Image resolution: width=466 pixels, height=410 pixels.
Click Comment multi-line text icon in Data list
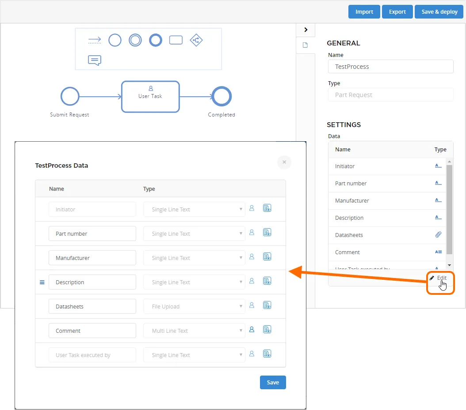click(438, 252)
